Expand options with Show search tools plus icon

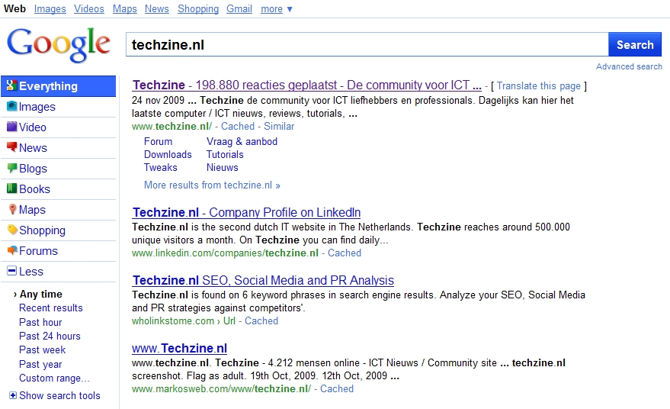tap(13, 395)
